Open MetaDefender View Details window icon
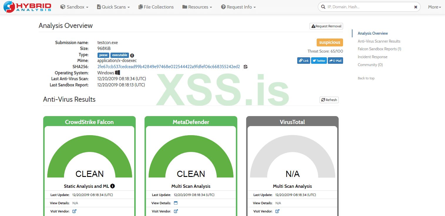This screenshot has width=445, height=216. pos(176,203)
